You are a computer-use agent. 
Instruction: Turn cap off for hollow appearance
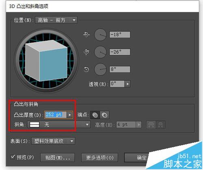(x=104, y=115)
